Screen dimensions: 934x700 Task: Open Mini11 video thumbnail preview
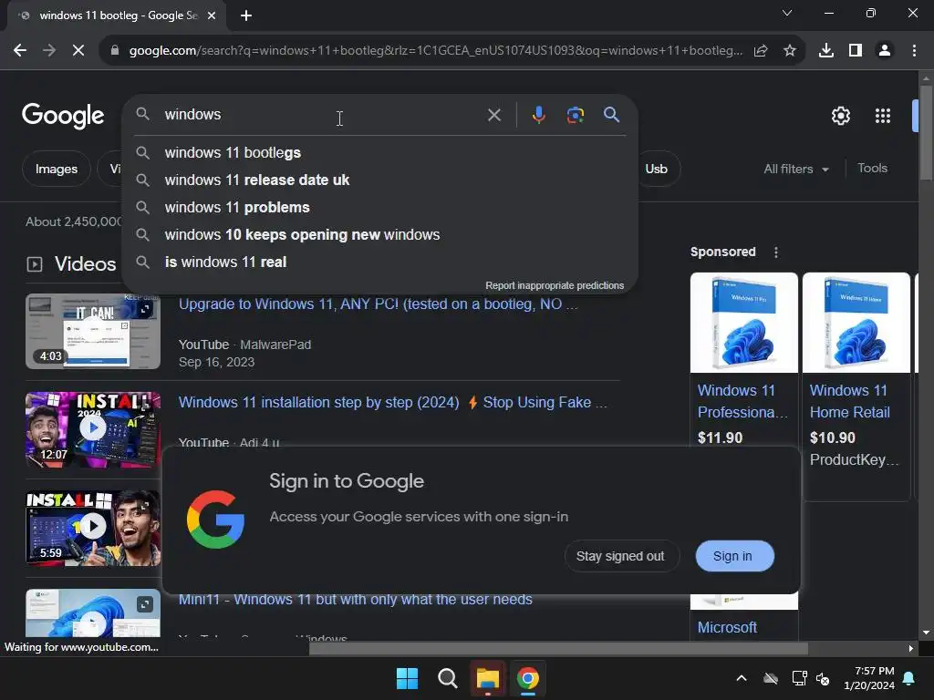pyautogui.click(x=93, y=613)
